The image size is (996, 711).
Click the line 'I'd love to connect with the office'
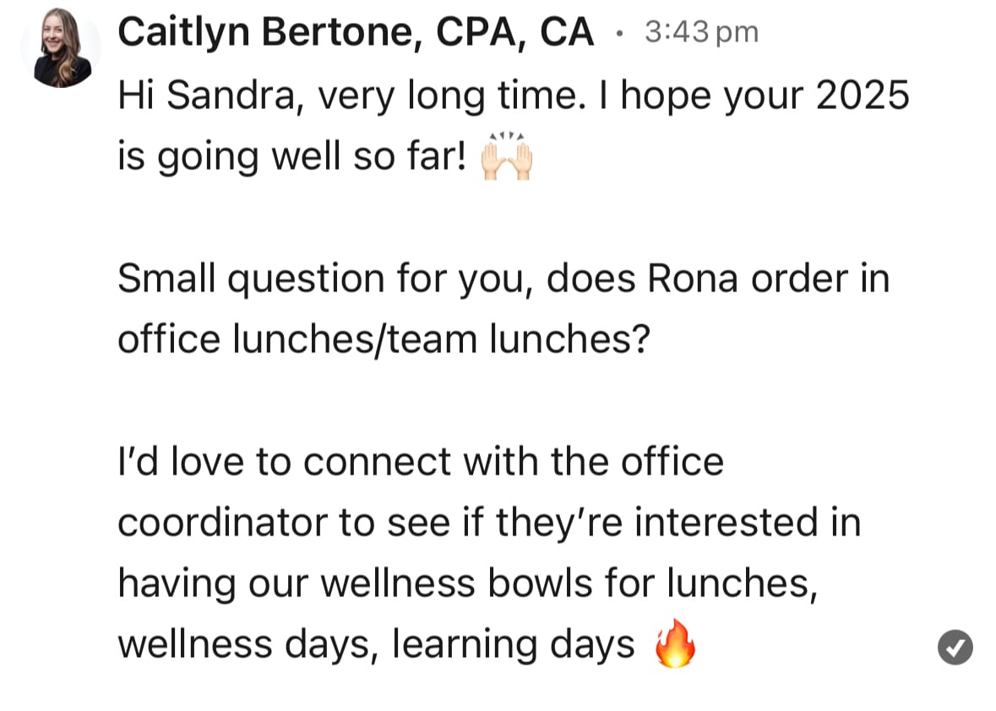[x=421, y=461]
